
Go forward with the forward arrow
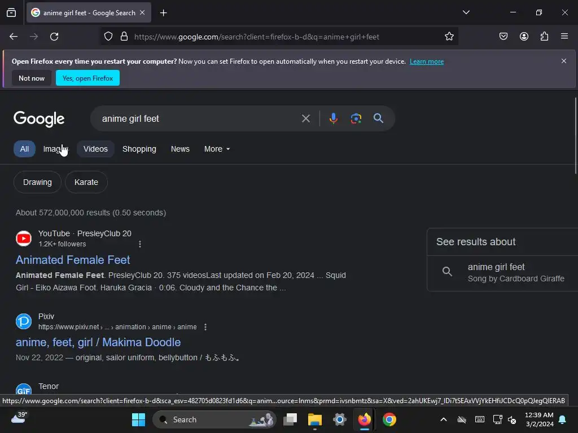coord(34,37)
